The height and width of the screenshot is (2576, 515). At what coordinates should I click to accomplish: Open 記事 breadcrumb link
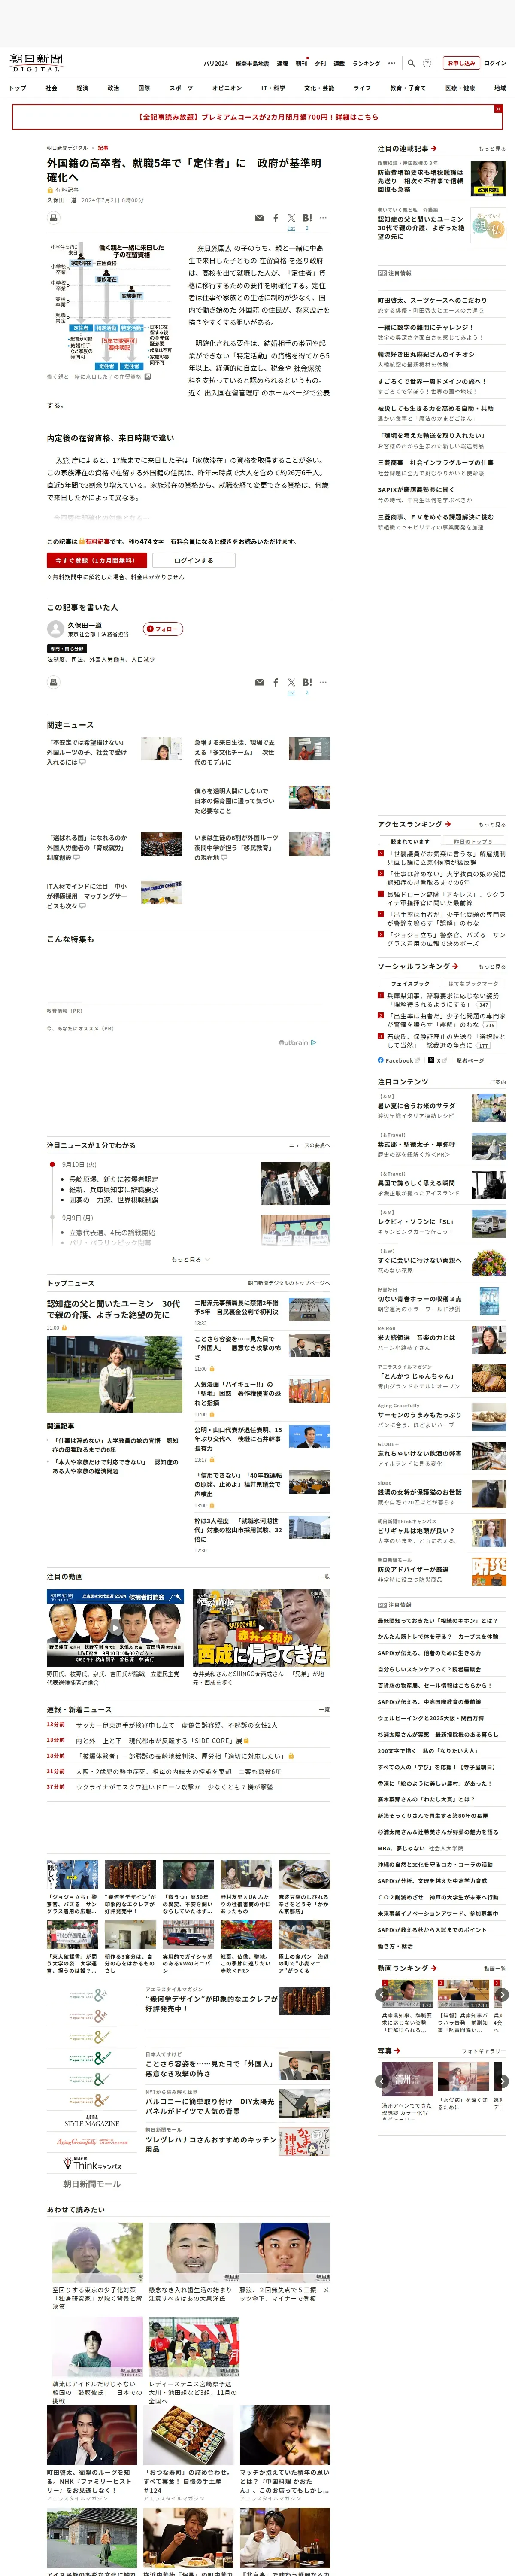click(103, 148)
